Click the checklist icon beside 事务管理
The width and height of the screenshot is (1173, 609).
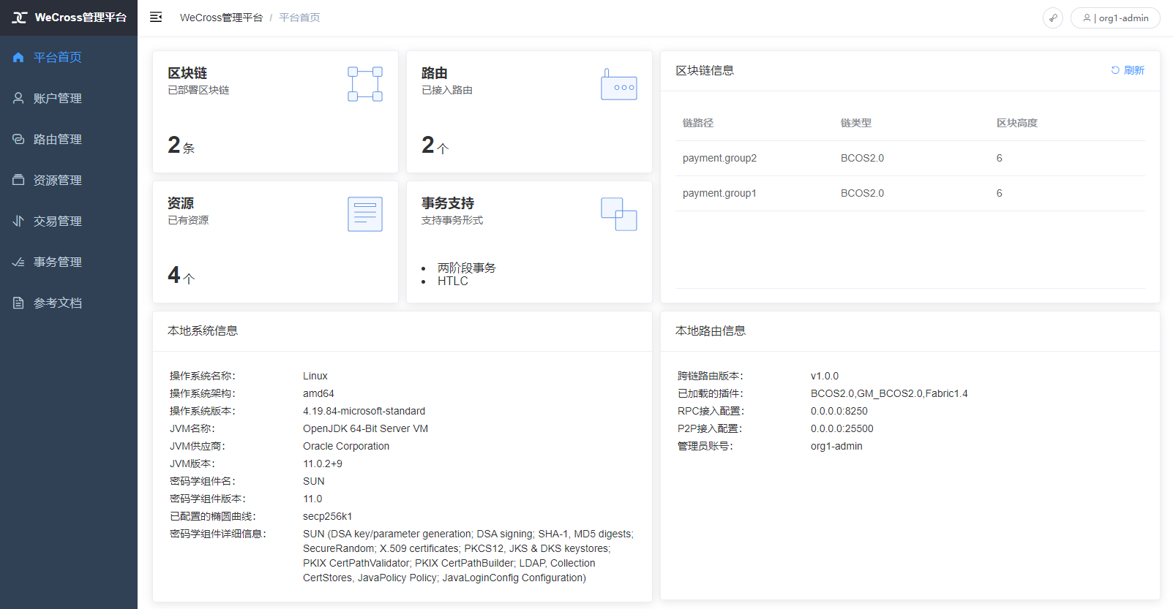coord(18,262)
